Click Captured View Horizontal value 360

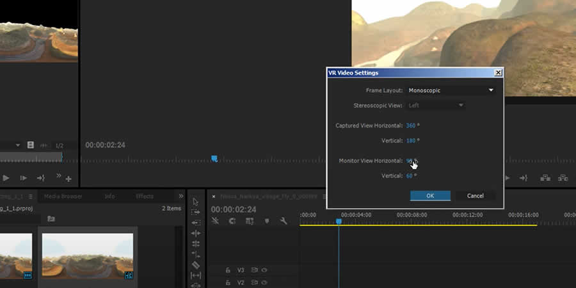pos(411,125)
